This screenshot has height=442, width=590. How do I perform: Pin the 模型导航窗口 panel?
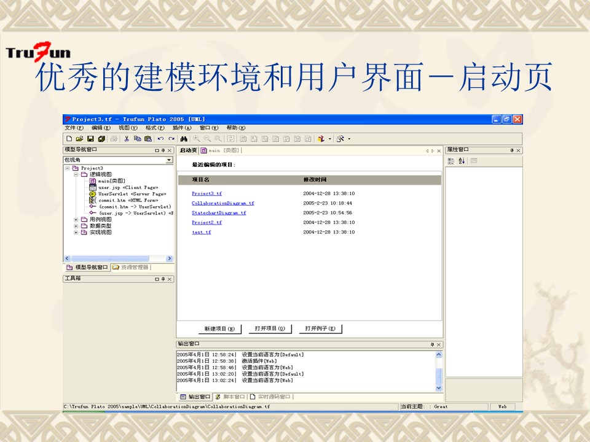[163, 150]
